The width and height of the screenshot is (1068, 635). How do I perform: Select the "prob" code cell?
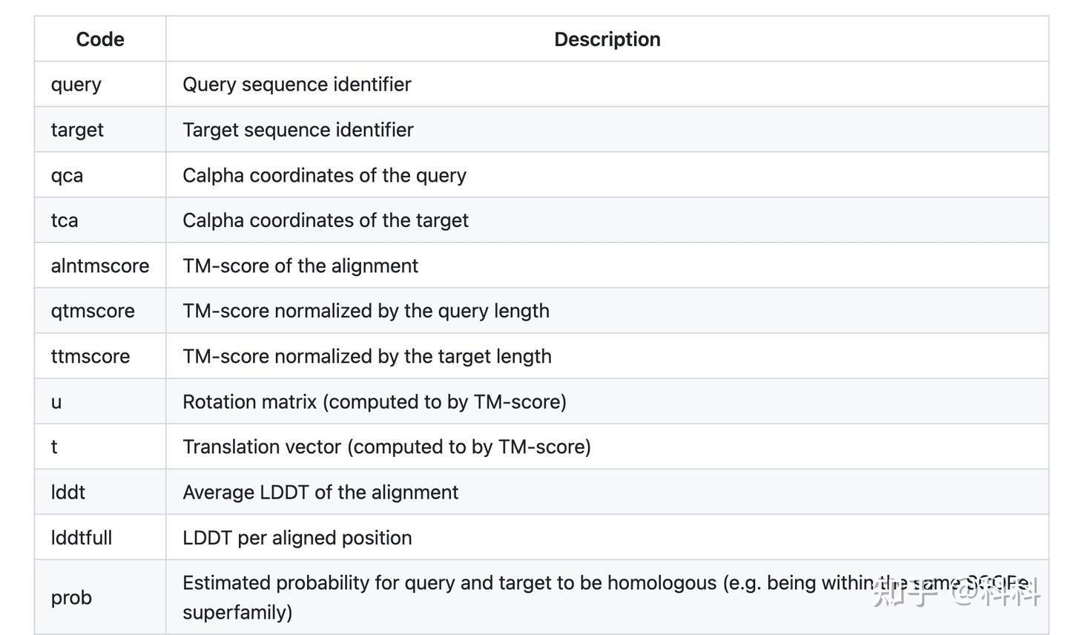[71, 598]
